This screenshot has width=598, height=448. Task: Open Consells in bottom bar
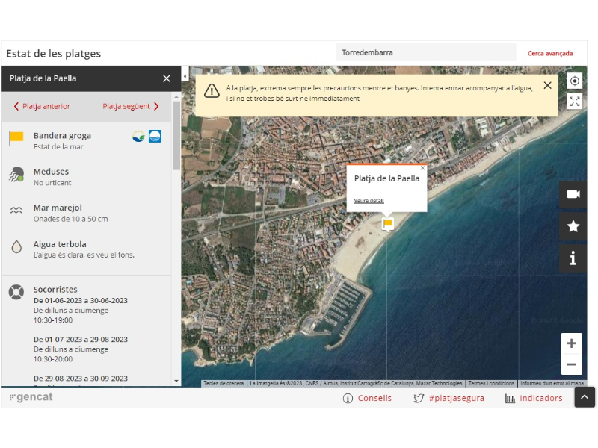pyautogui.click(x=367, y=399)
